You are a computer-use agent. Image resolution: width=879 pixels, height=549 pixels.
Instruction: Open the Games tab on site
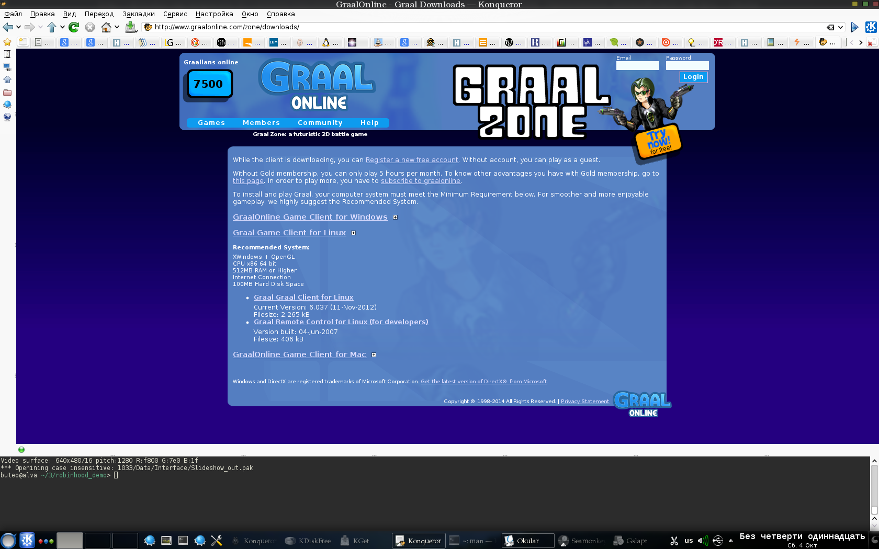[x=211, y=123]
